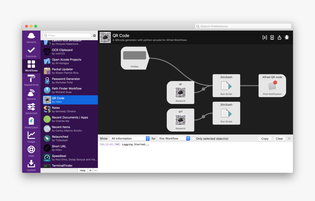Select the lower /bin/bash Run Script node
Image resolution: width=315 pixels, height=201 pixels.
tap(226, 113)
